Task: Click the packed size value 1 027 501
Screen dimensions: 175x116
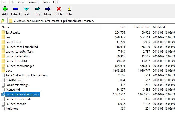Action: coord(144,94)
